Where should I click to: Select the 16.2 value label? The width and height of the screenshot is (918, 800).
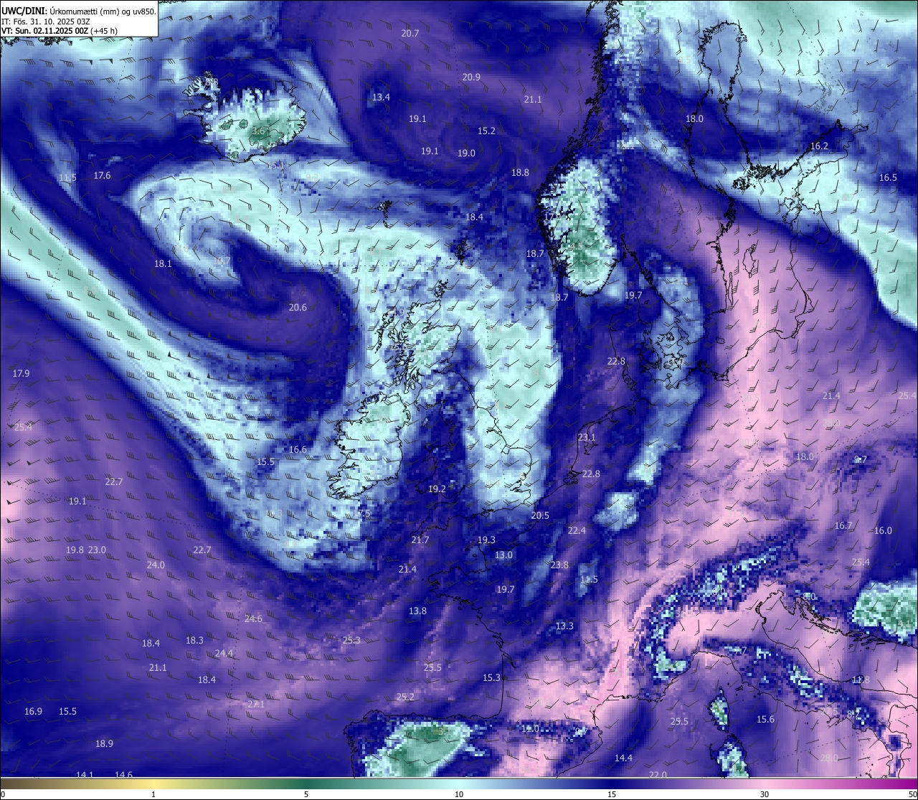(x=819, y=146)
